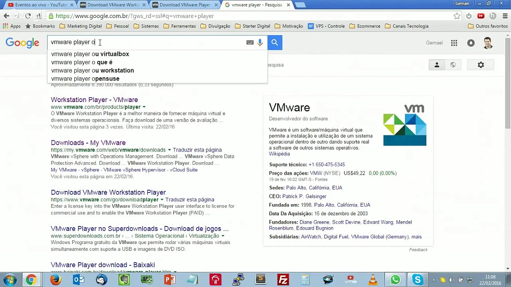The height and width of the screenshot is (287, 511).
Task: Open FileZilla from taskbar
Action: [x=283, y=280]
